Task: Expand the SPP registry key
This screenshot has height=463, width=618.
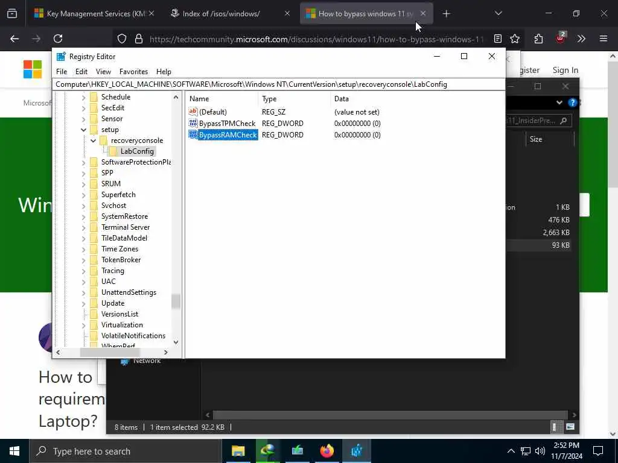Action: [x=83, y=173]
